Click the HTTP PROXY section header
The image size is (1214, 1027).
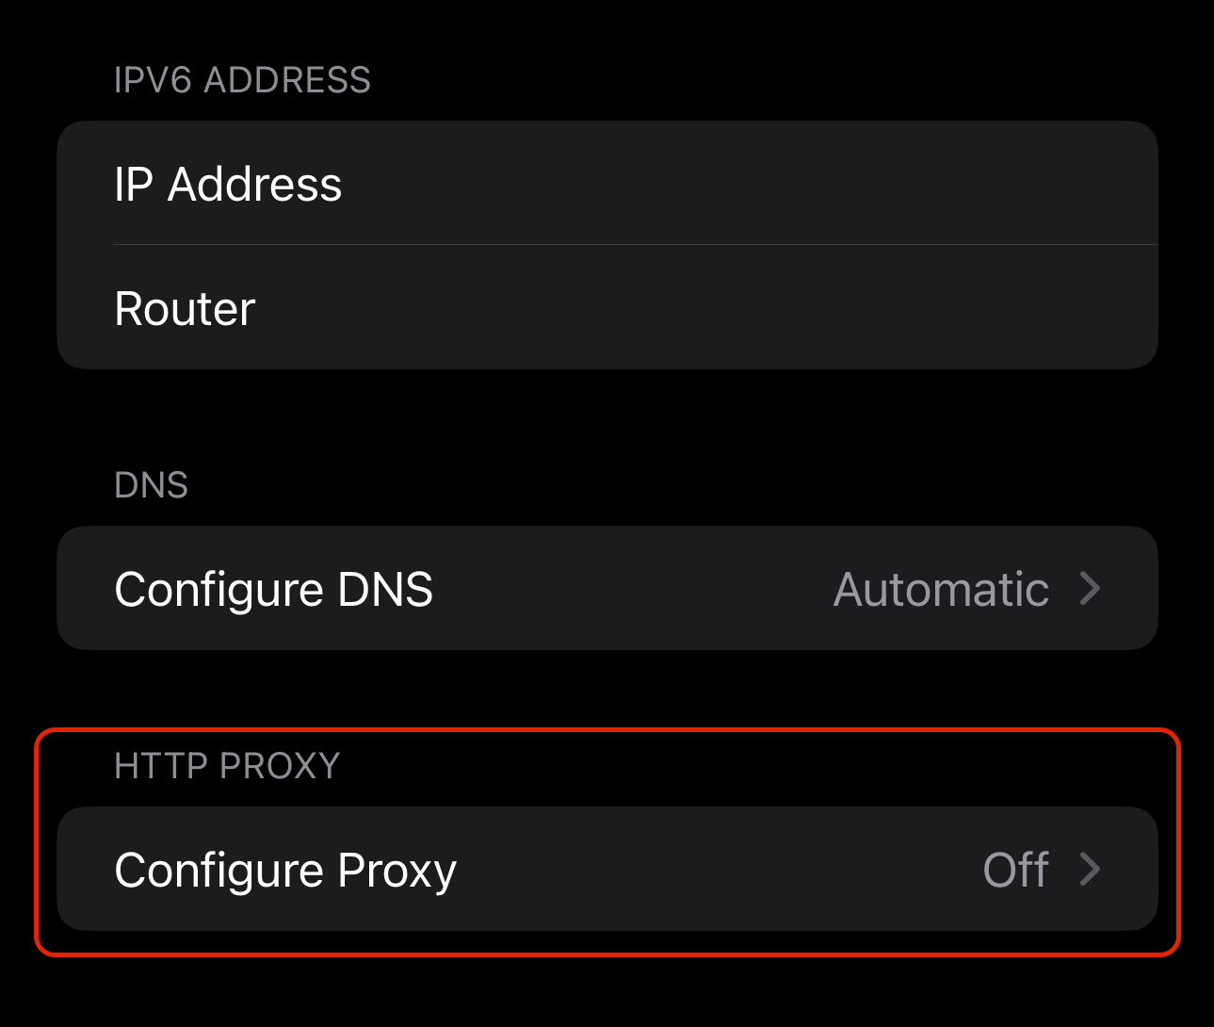point(227,766)
